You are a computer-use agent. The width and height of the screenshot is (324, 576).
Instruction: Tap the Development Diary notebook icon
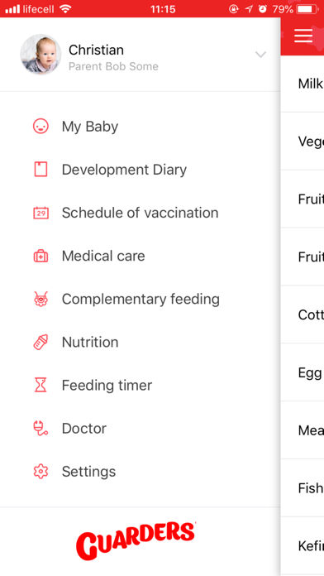point(40,170)
